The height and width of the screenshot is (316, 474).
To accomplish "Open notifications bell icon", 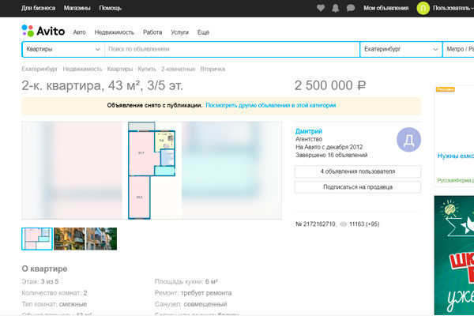I will coord(335,8).
